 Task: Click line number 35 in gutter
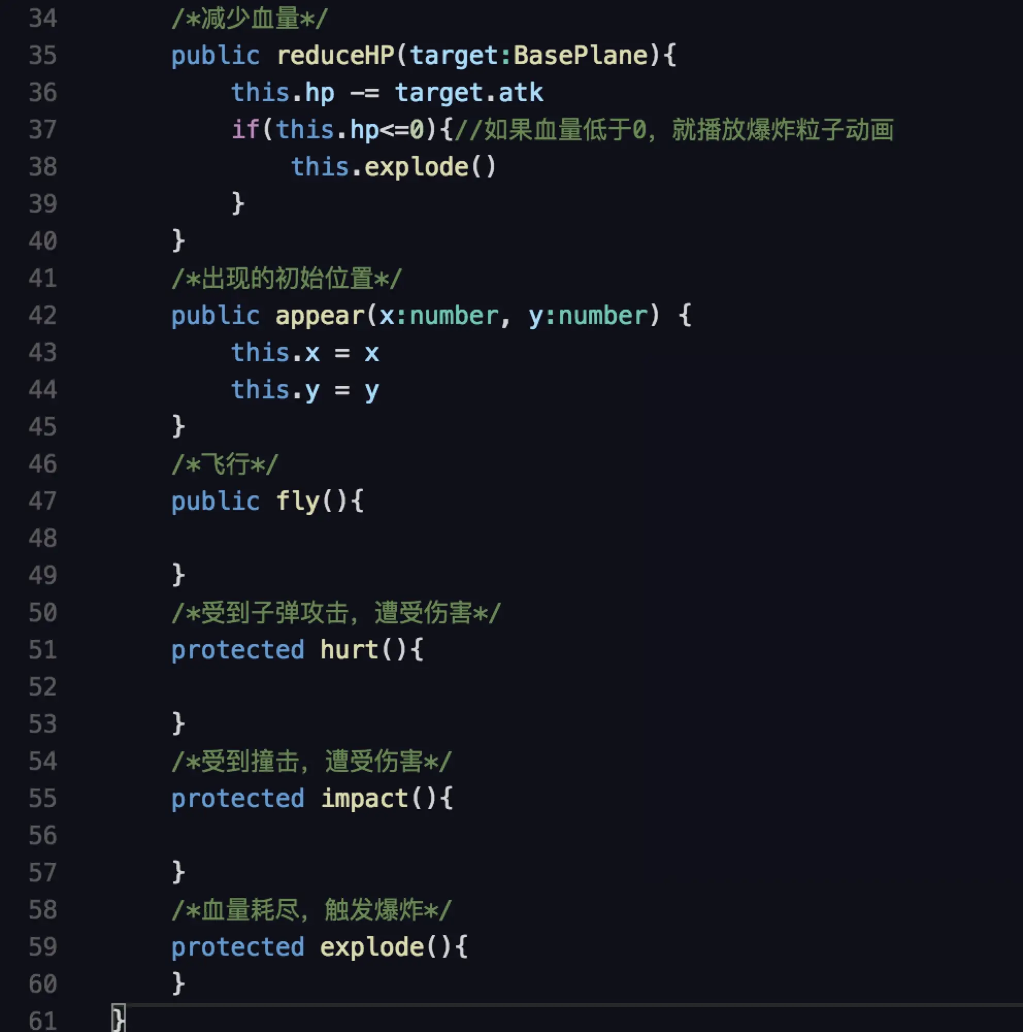click(43, 55)
